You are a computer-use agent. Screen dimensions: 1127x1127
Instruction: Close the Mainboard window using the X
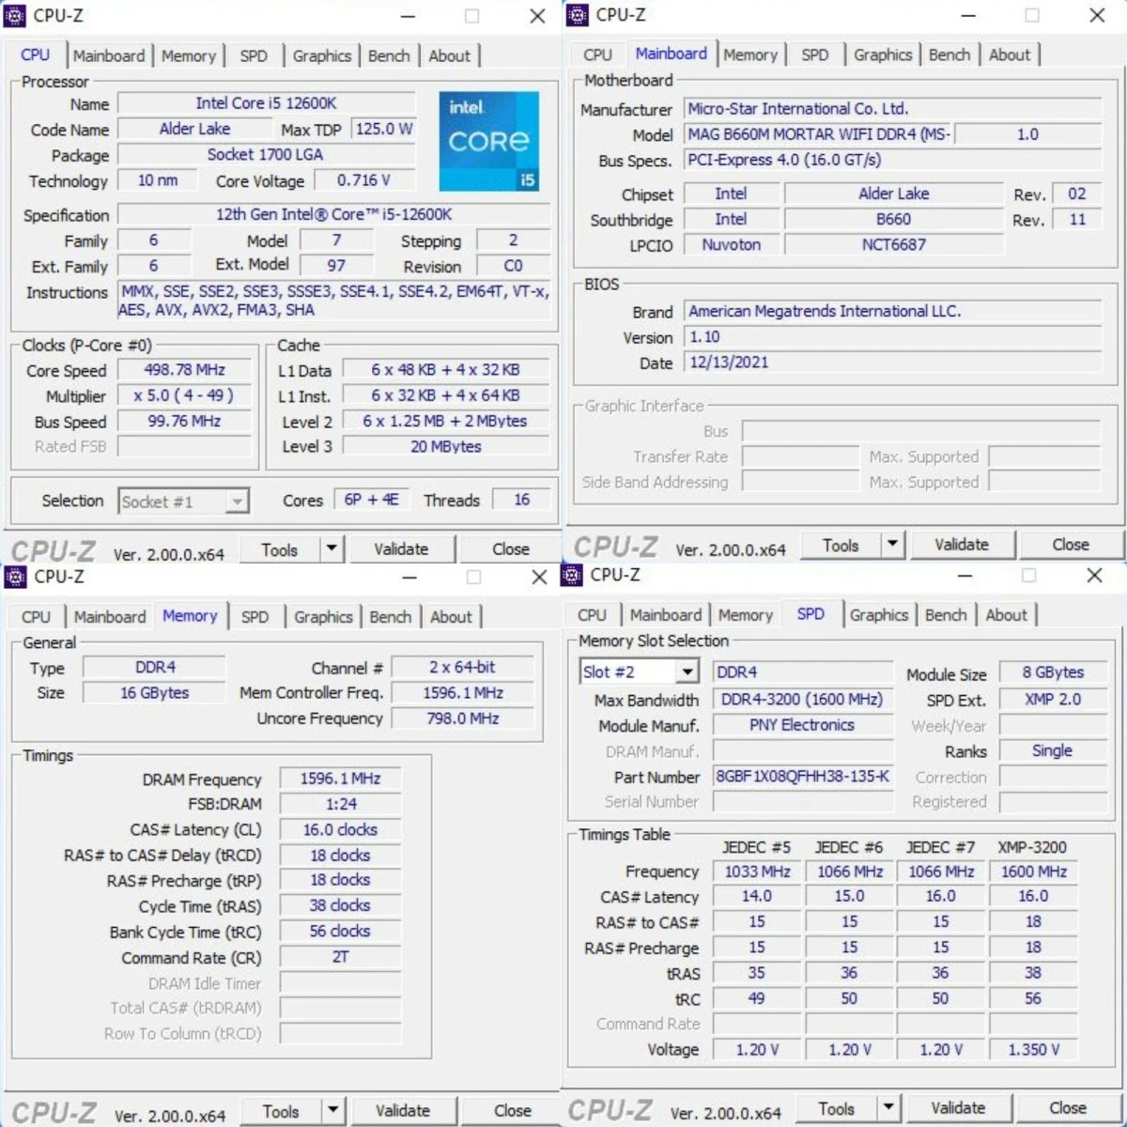(1096, 16)
